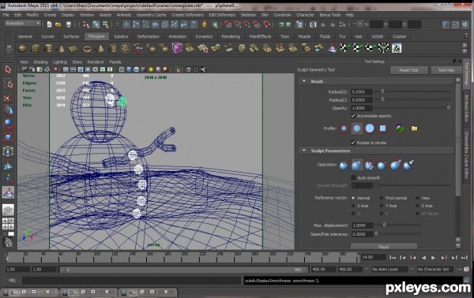Open the Animation menu set dropdown
The width and height of the screenshot is (474, 298).
tap(23, 23)
